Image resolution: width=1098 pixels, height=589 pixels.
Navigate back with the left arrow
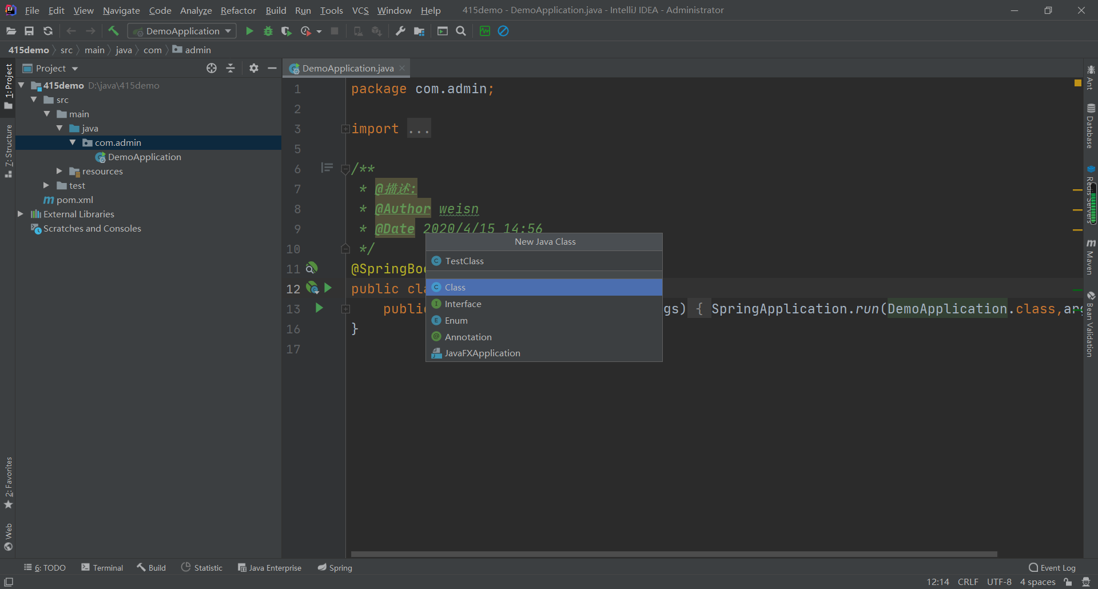[71, 31]
